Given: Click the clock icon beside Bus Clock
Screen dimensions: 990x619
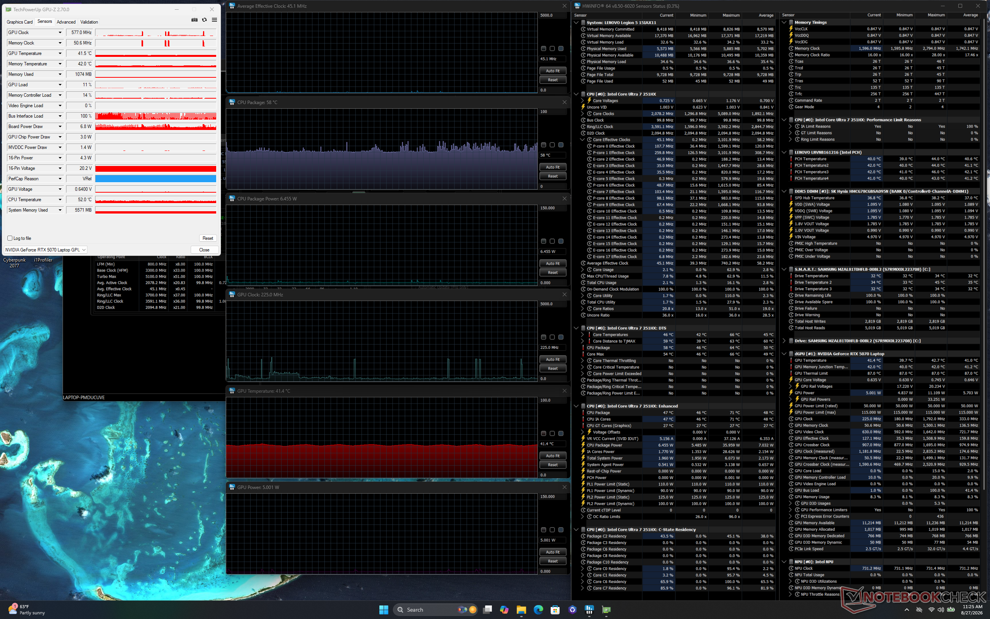Looking at the screenshot, I should 583,120.
